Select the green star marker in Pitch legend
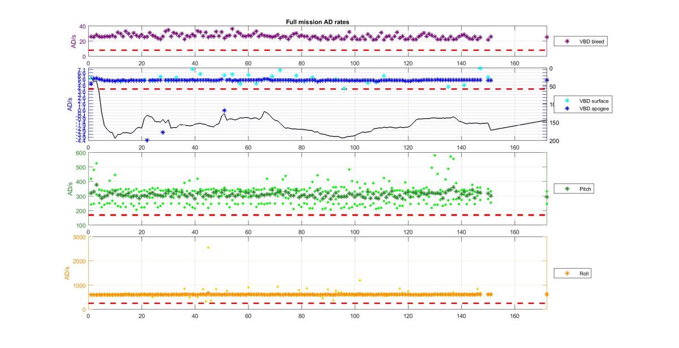This screenshot has height=348, width=679. point(566,188)
